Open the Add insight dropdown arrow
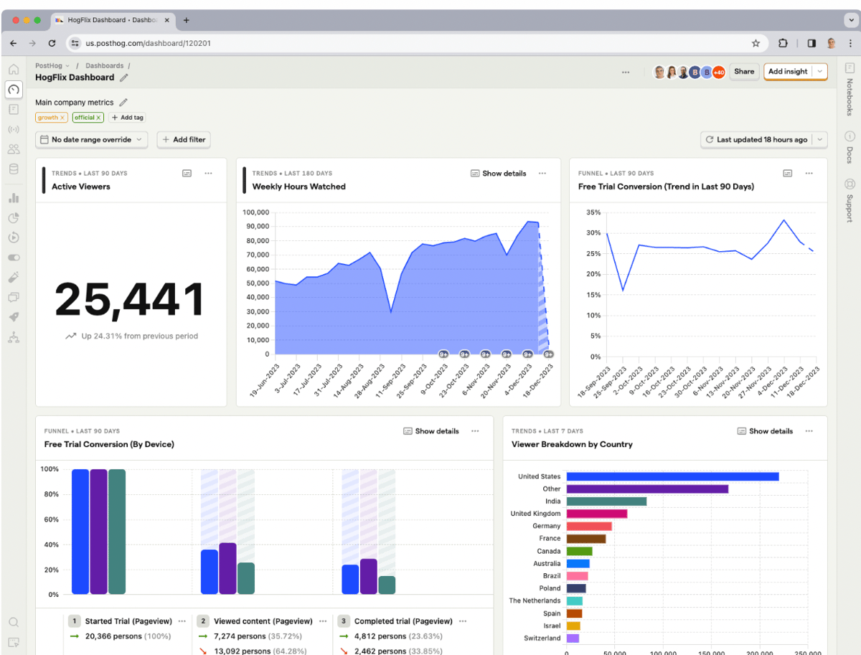This screenshot has height=655, width=861. coord(819,72)
